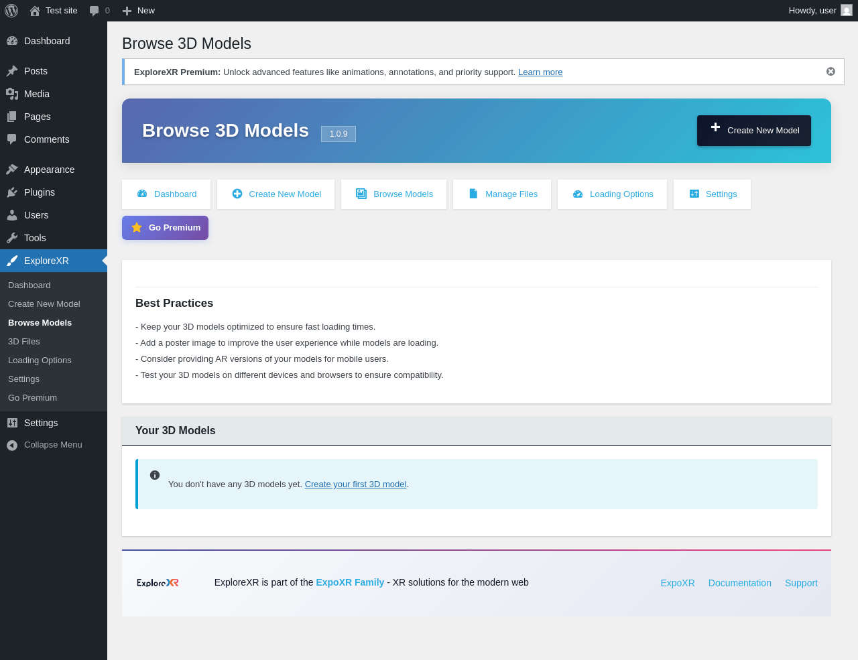
Task: Click the sliders icon on the Settings tab
Action: [694, 194]
